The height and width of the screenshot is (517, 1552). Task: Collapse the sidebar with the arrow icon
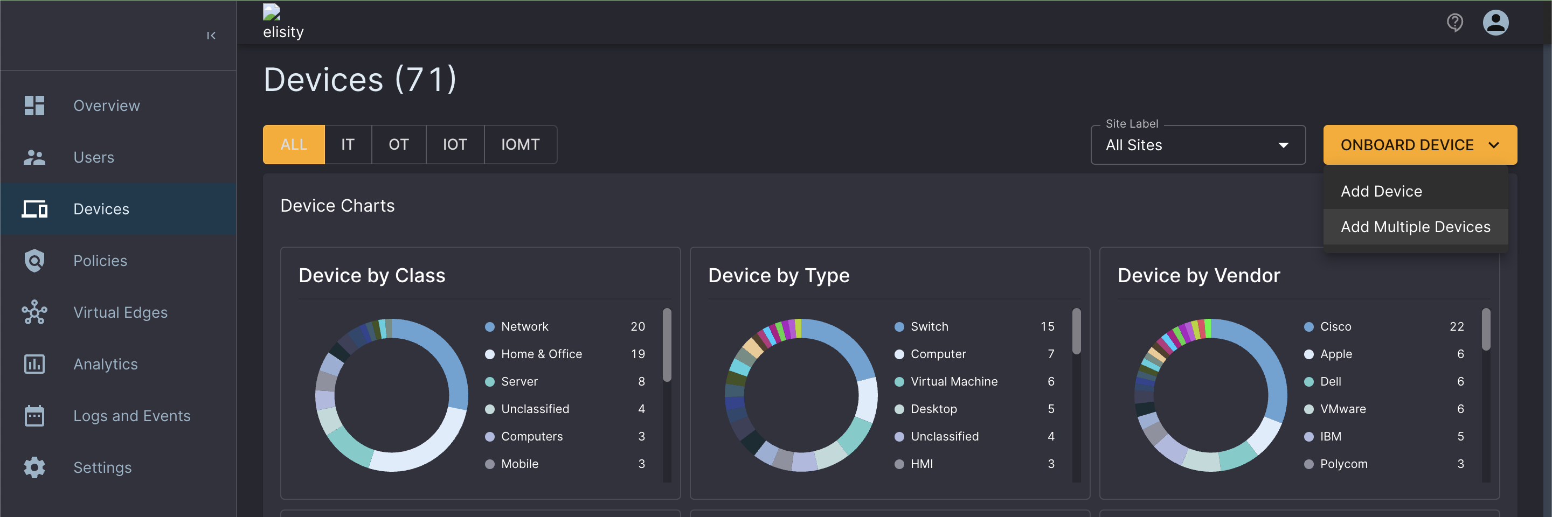point(211,36)
